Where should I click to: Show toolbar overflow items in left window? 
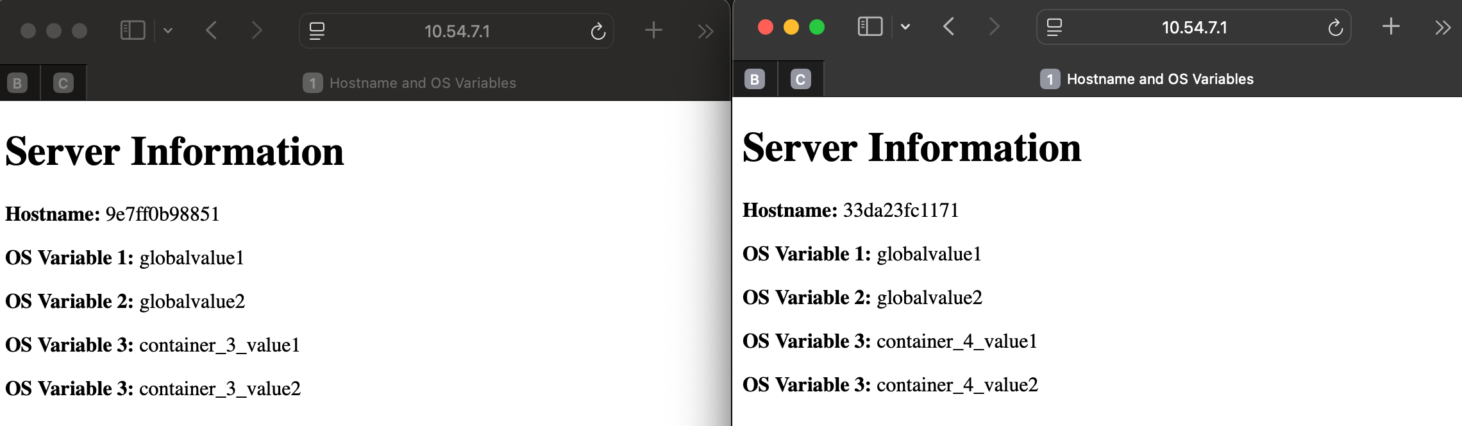click(x=705, y=31)
